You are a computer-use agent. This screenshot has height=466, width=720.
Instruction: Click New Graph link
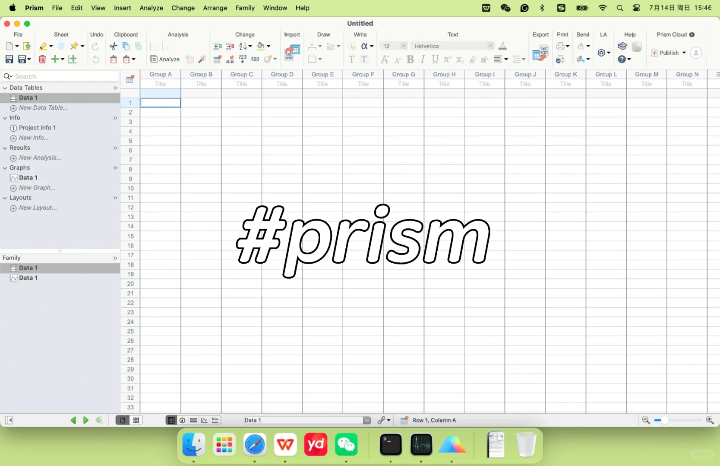[x=37, y=188]
